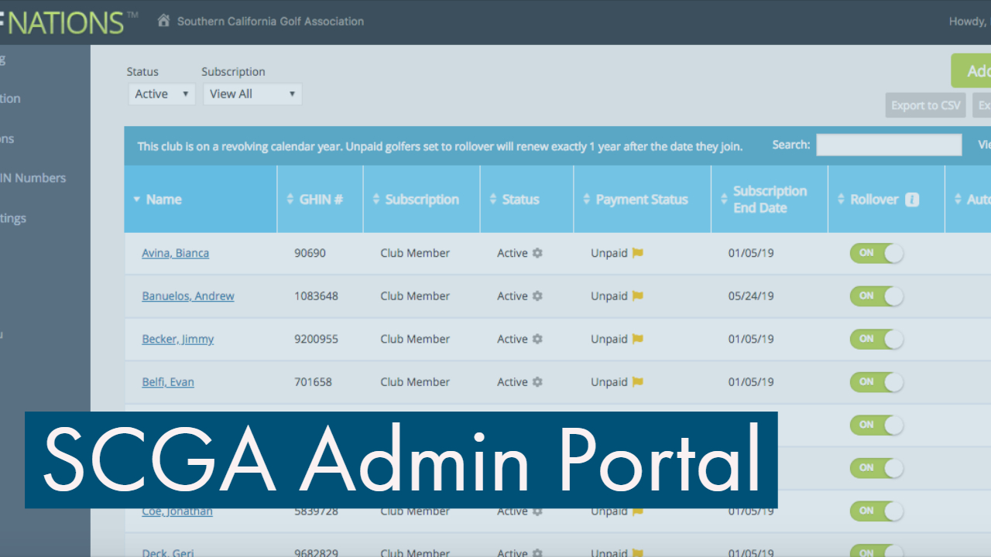This screenshot has height=557, width=991.
Task: Open the Subscription dropdown showing View All
Action: click(252, 94)
